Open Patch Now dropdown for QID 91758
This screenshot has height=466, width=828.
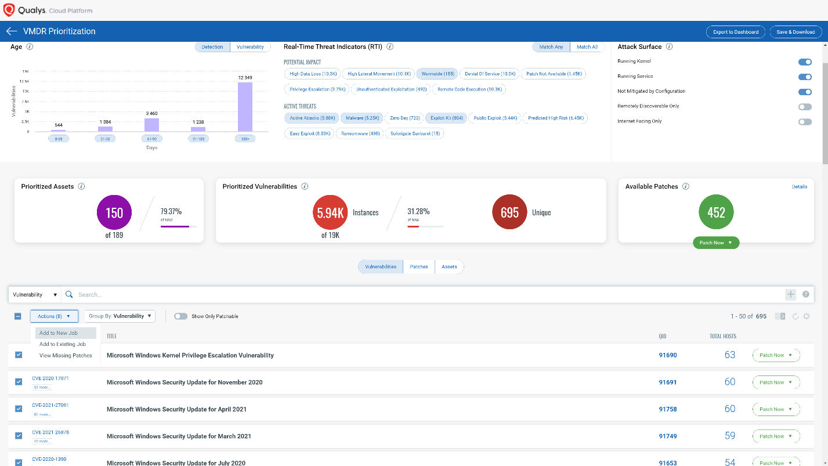point(776,409)
